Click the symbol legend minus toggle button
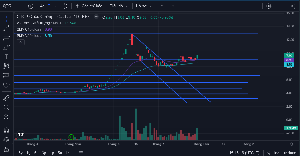Viewport: 300px width, 156px height. coord(96,17)
